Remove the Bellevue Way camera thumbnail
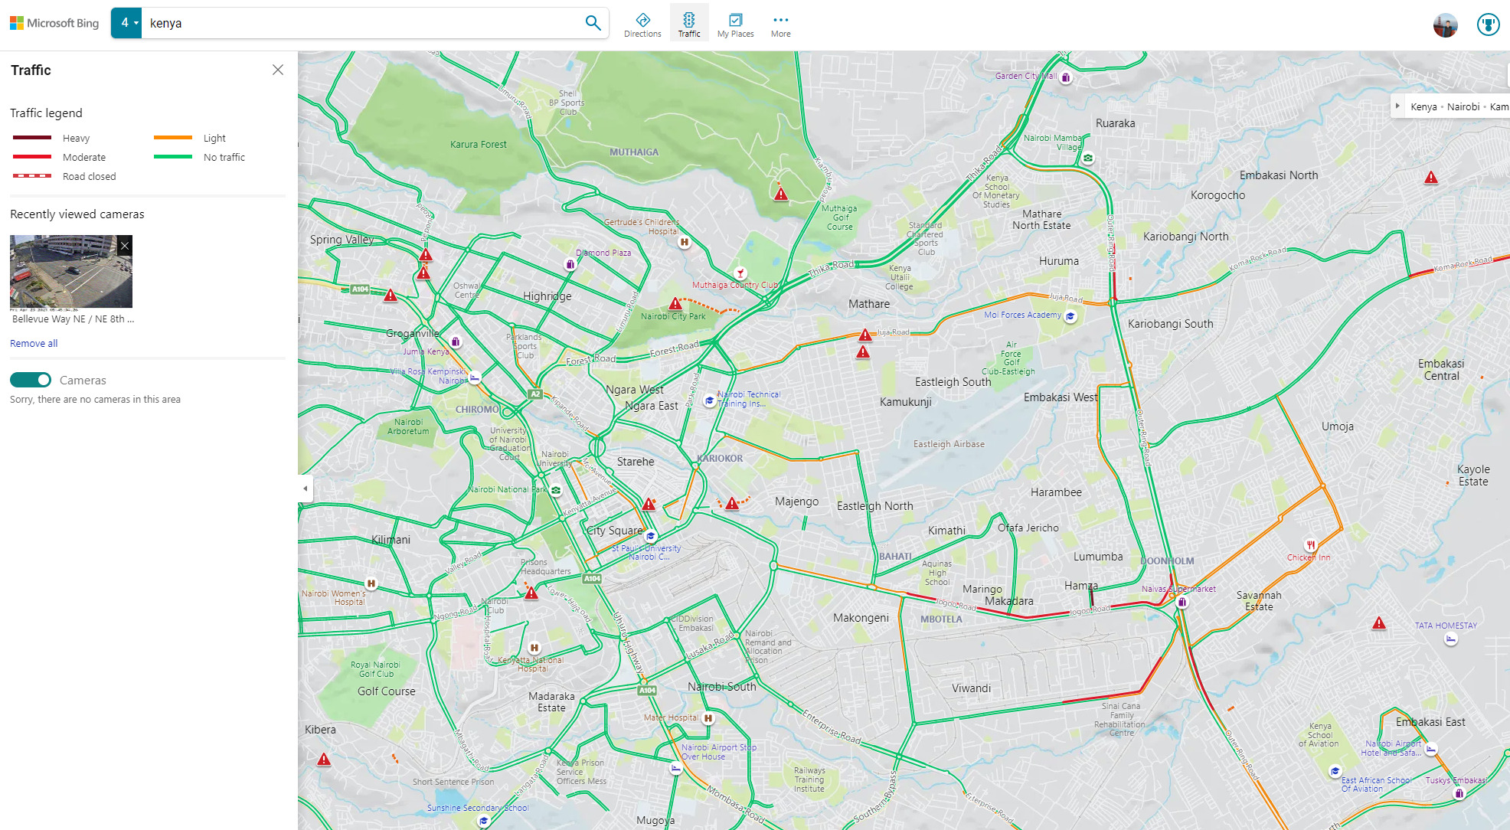The width and height of the screenshot is (1510, 830). point(124,246)
